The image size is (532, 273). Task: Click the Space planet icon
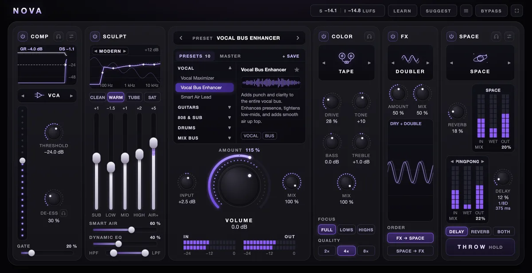coord(480,58)
